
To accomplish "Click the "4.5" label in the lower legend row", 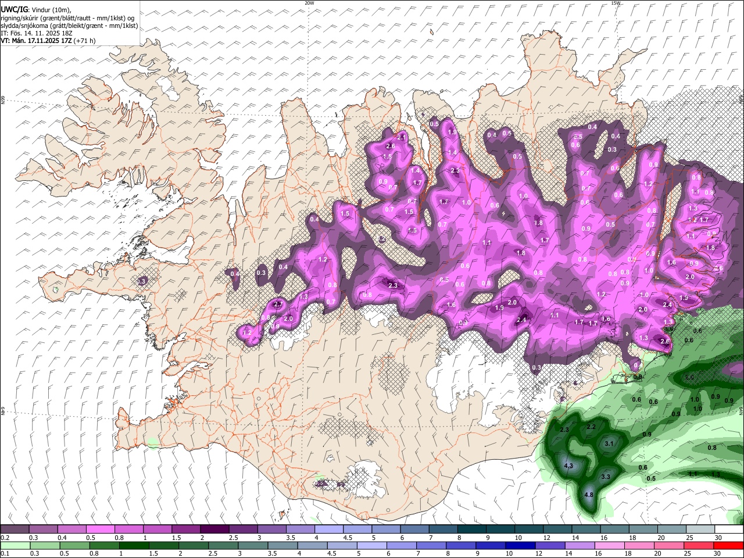I will click(332, 554).
